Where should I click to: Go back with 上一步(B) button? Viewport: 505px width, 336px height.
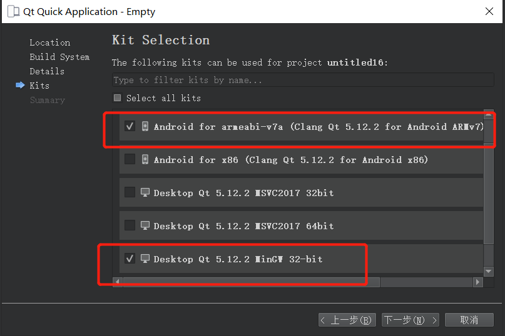point(347,320)
